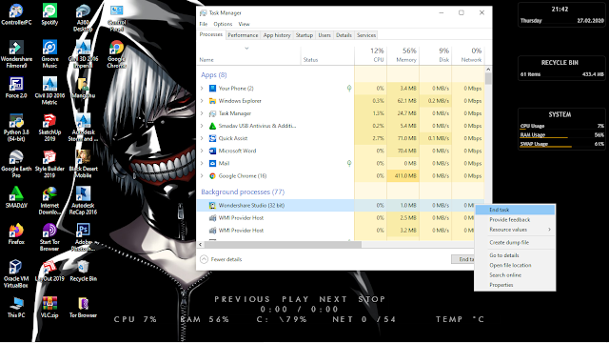Sort processes by Name column header

coord(248,55)
